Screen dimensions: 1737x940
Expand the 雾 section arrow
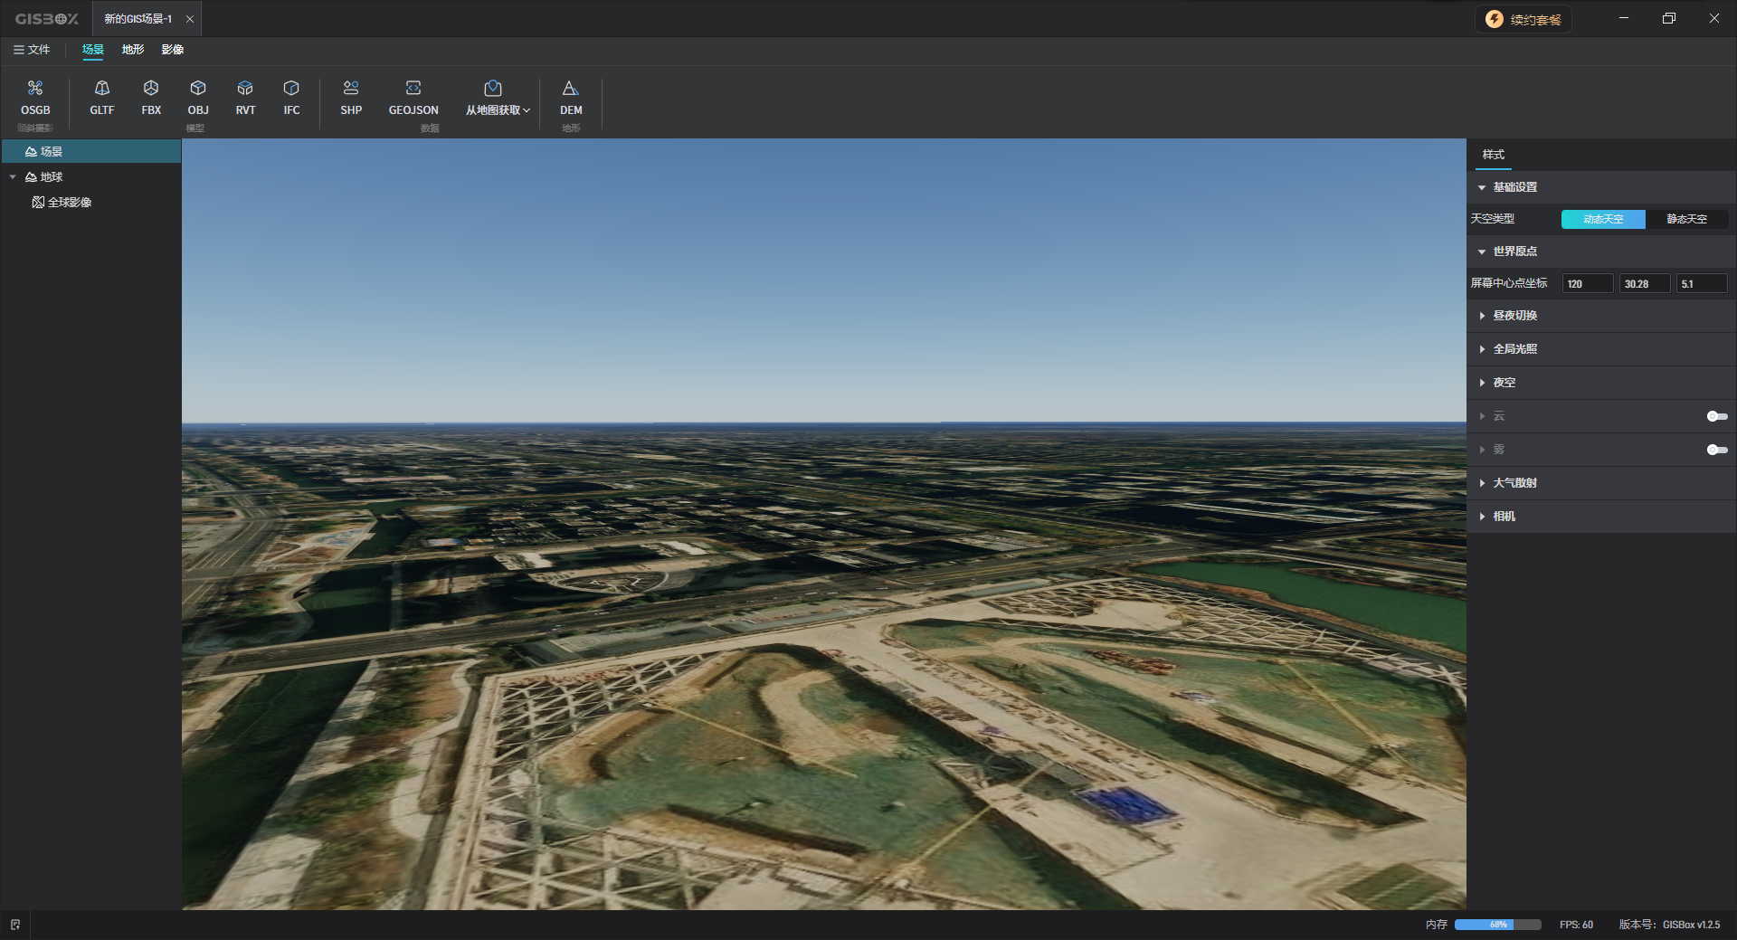(1482, 450)
